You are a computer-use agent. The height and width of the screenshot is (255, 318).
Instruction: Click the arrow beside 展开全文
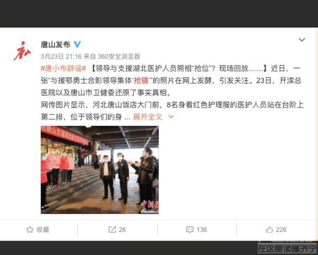(x=171, y=117)
